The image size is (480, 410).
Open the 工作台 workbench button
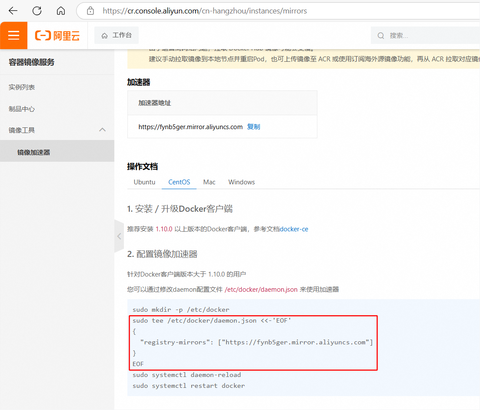(x=117, y=35)
